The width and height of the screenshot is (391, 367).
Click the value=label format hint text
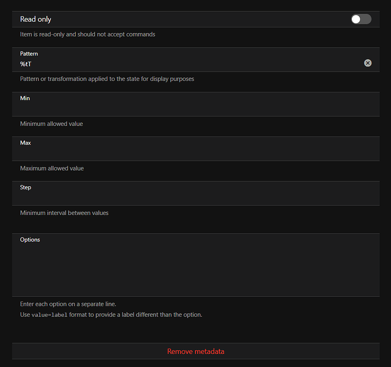click(x=111, y=315)
